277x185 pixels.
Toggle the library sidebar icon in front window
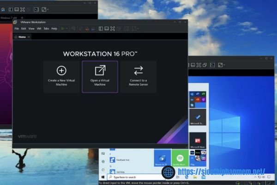pos(101,29)
